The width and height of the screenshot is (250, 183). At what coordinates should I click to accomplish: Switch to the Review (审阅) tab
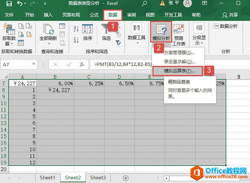click(x=131, y=15)
